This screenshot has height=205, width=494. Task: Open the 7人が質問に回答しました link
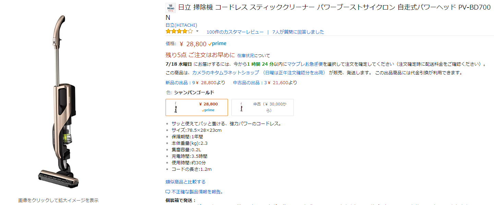coord(298,32)
